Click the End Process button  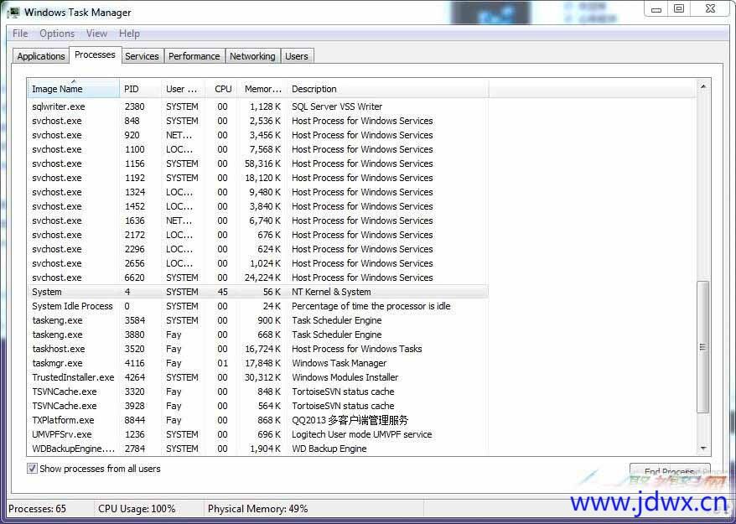click(x=669, y=472)
